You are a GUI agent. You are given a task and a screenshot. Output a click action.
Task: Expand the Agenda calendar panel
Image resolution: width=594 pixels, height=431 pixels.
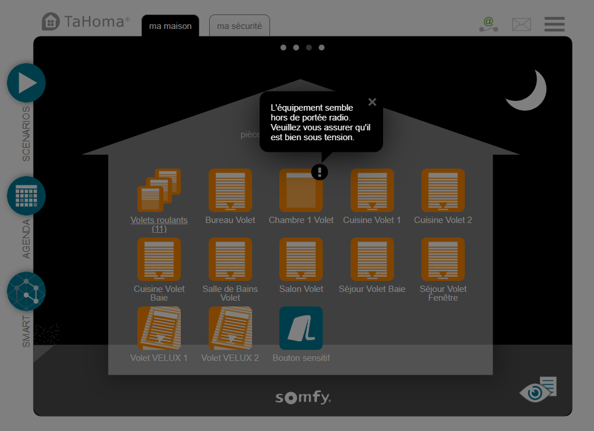26,196
